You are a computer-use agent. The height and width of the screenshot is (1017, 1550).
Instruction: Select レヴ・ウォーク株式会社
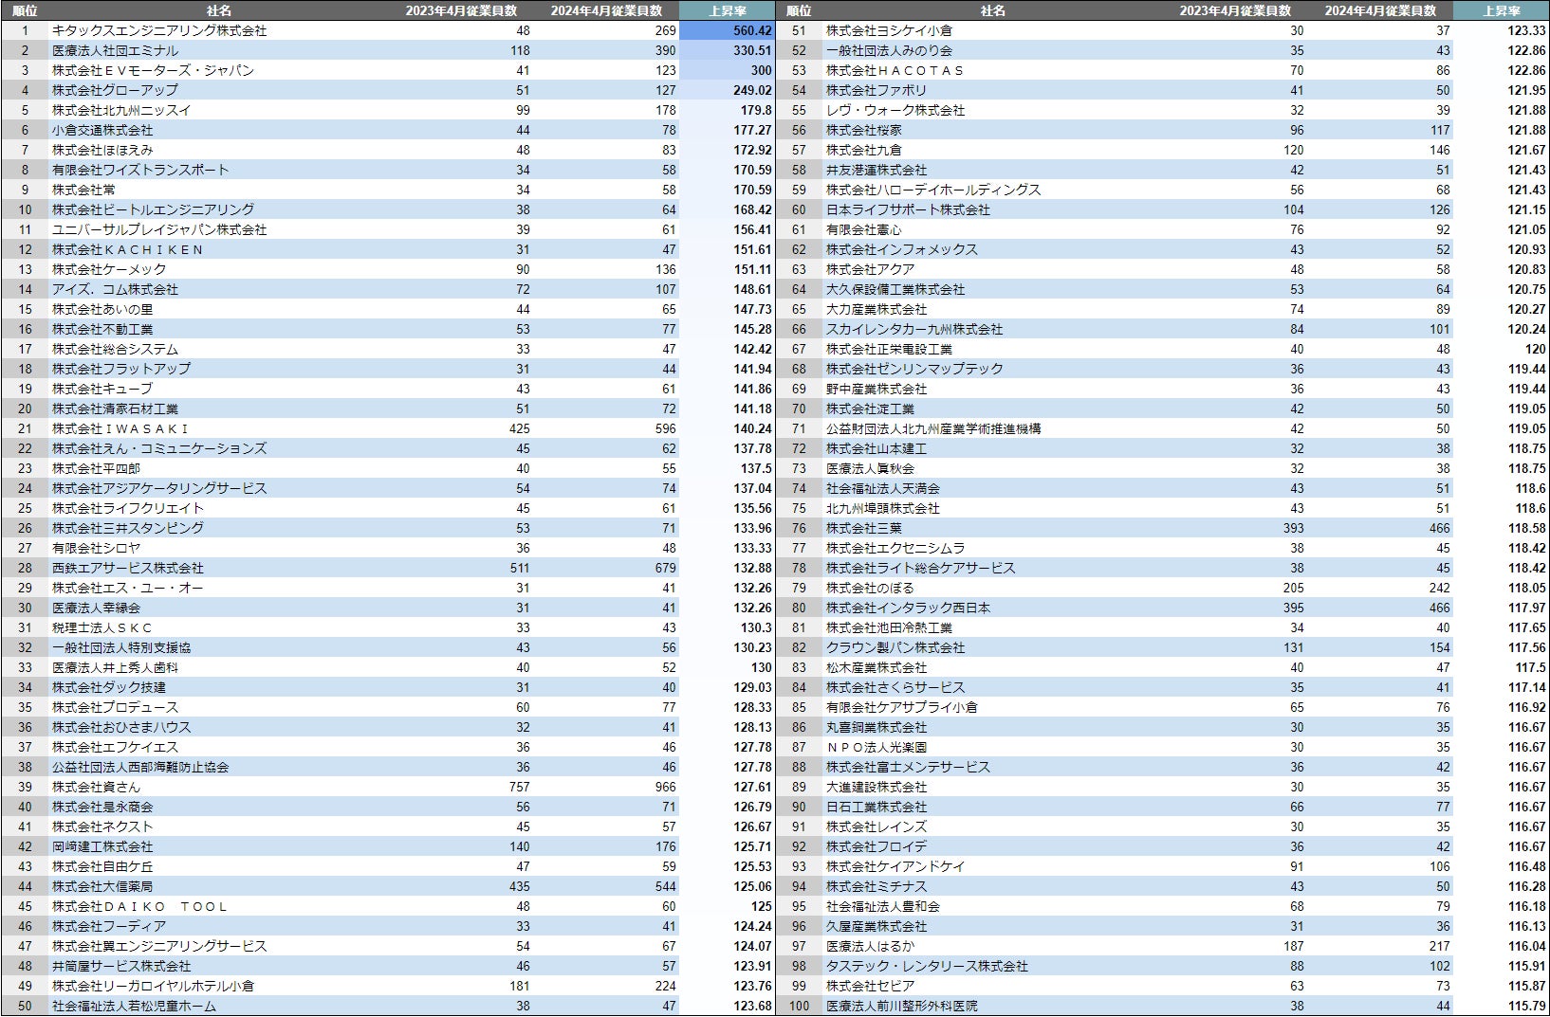pos(895,110)
